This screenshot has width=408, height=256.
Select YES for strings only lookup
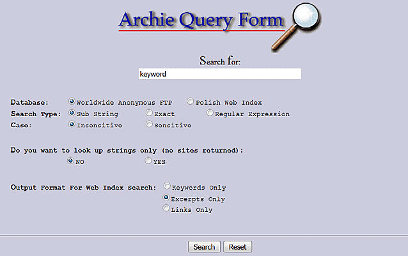[148, 160]
